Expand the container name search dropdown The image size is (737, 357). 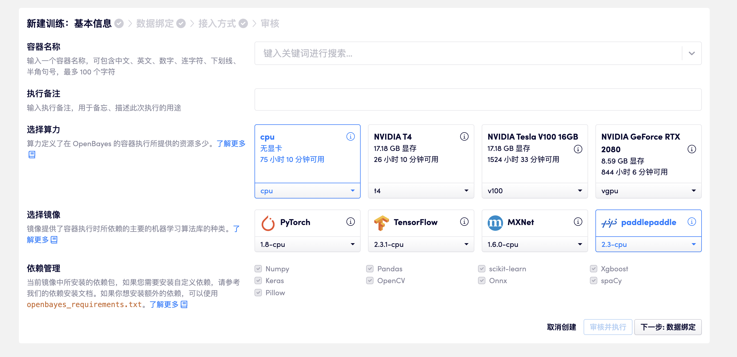(692, 53)
